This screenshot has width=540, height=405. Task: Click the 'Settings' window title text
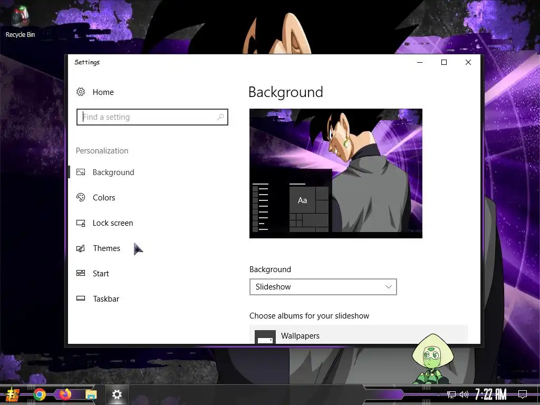point(87,62)
